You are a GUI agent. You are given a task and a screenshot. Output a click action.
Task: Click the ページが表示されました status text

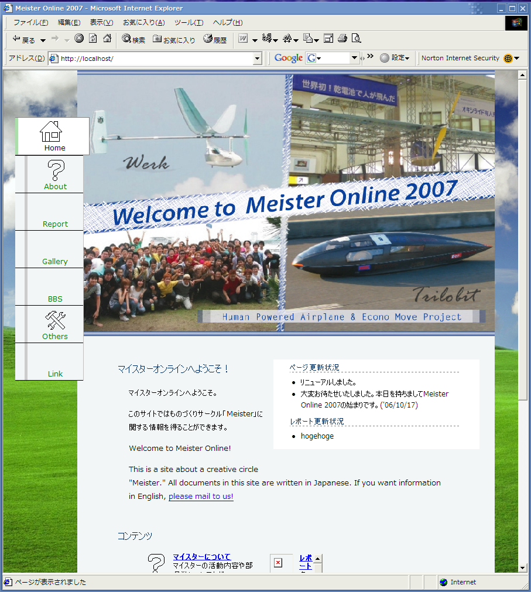[50, 582]
